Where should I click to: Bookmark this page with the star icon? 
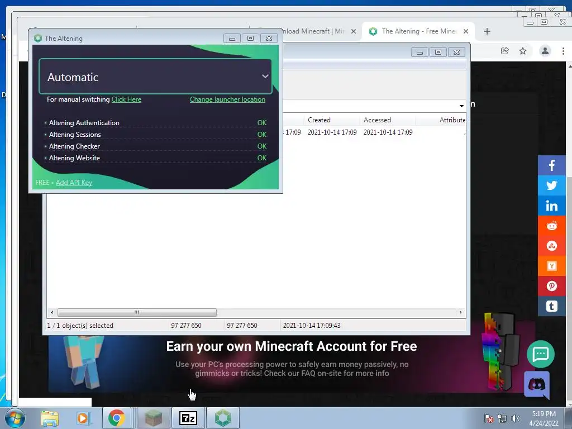523,51
